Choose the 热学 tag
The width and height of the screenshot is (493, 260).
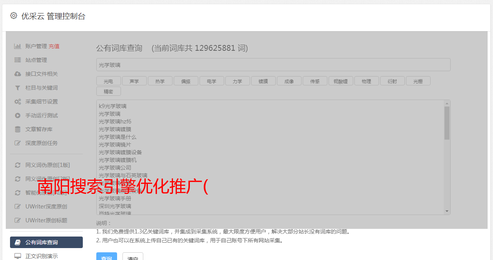pyautogui.click(x=160, y=81)
